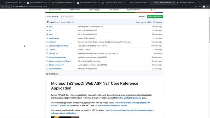Open the LICENSE file
This screenshot has width=210, height=118.
point(52,49)
